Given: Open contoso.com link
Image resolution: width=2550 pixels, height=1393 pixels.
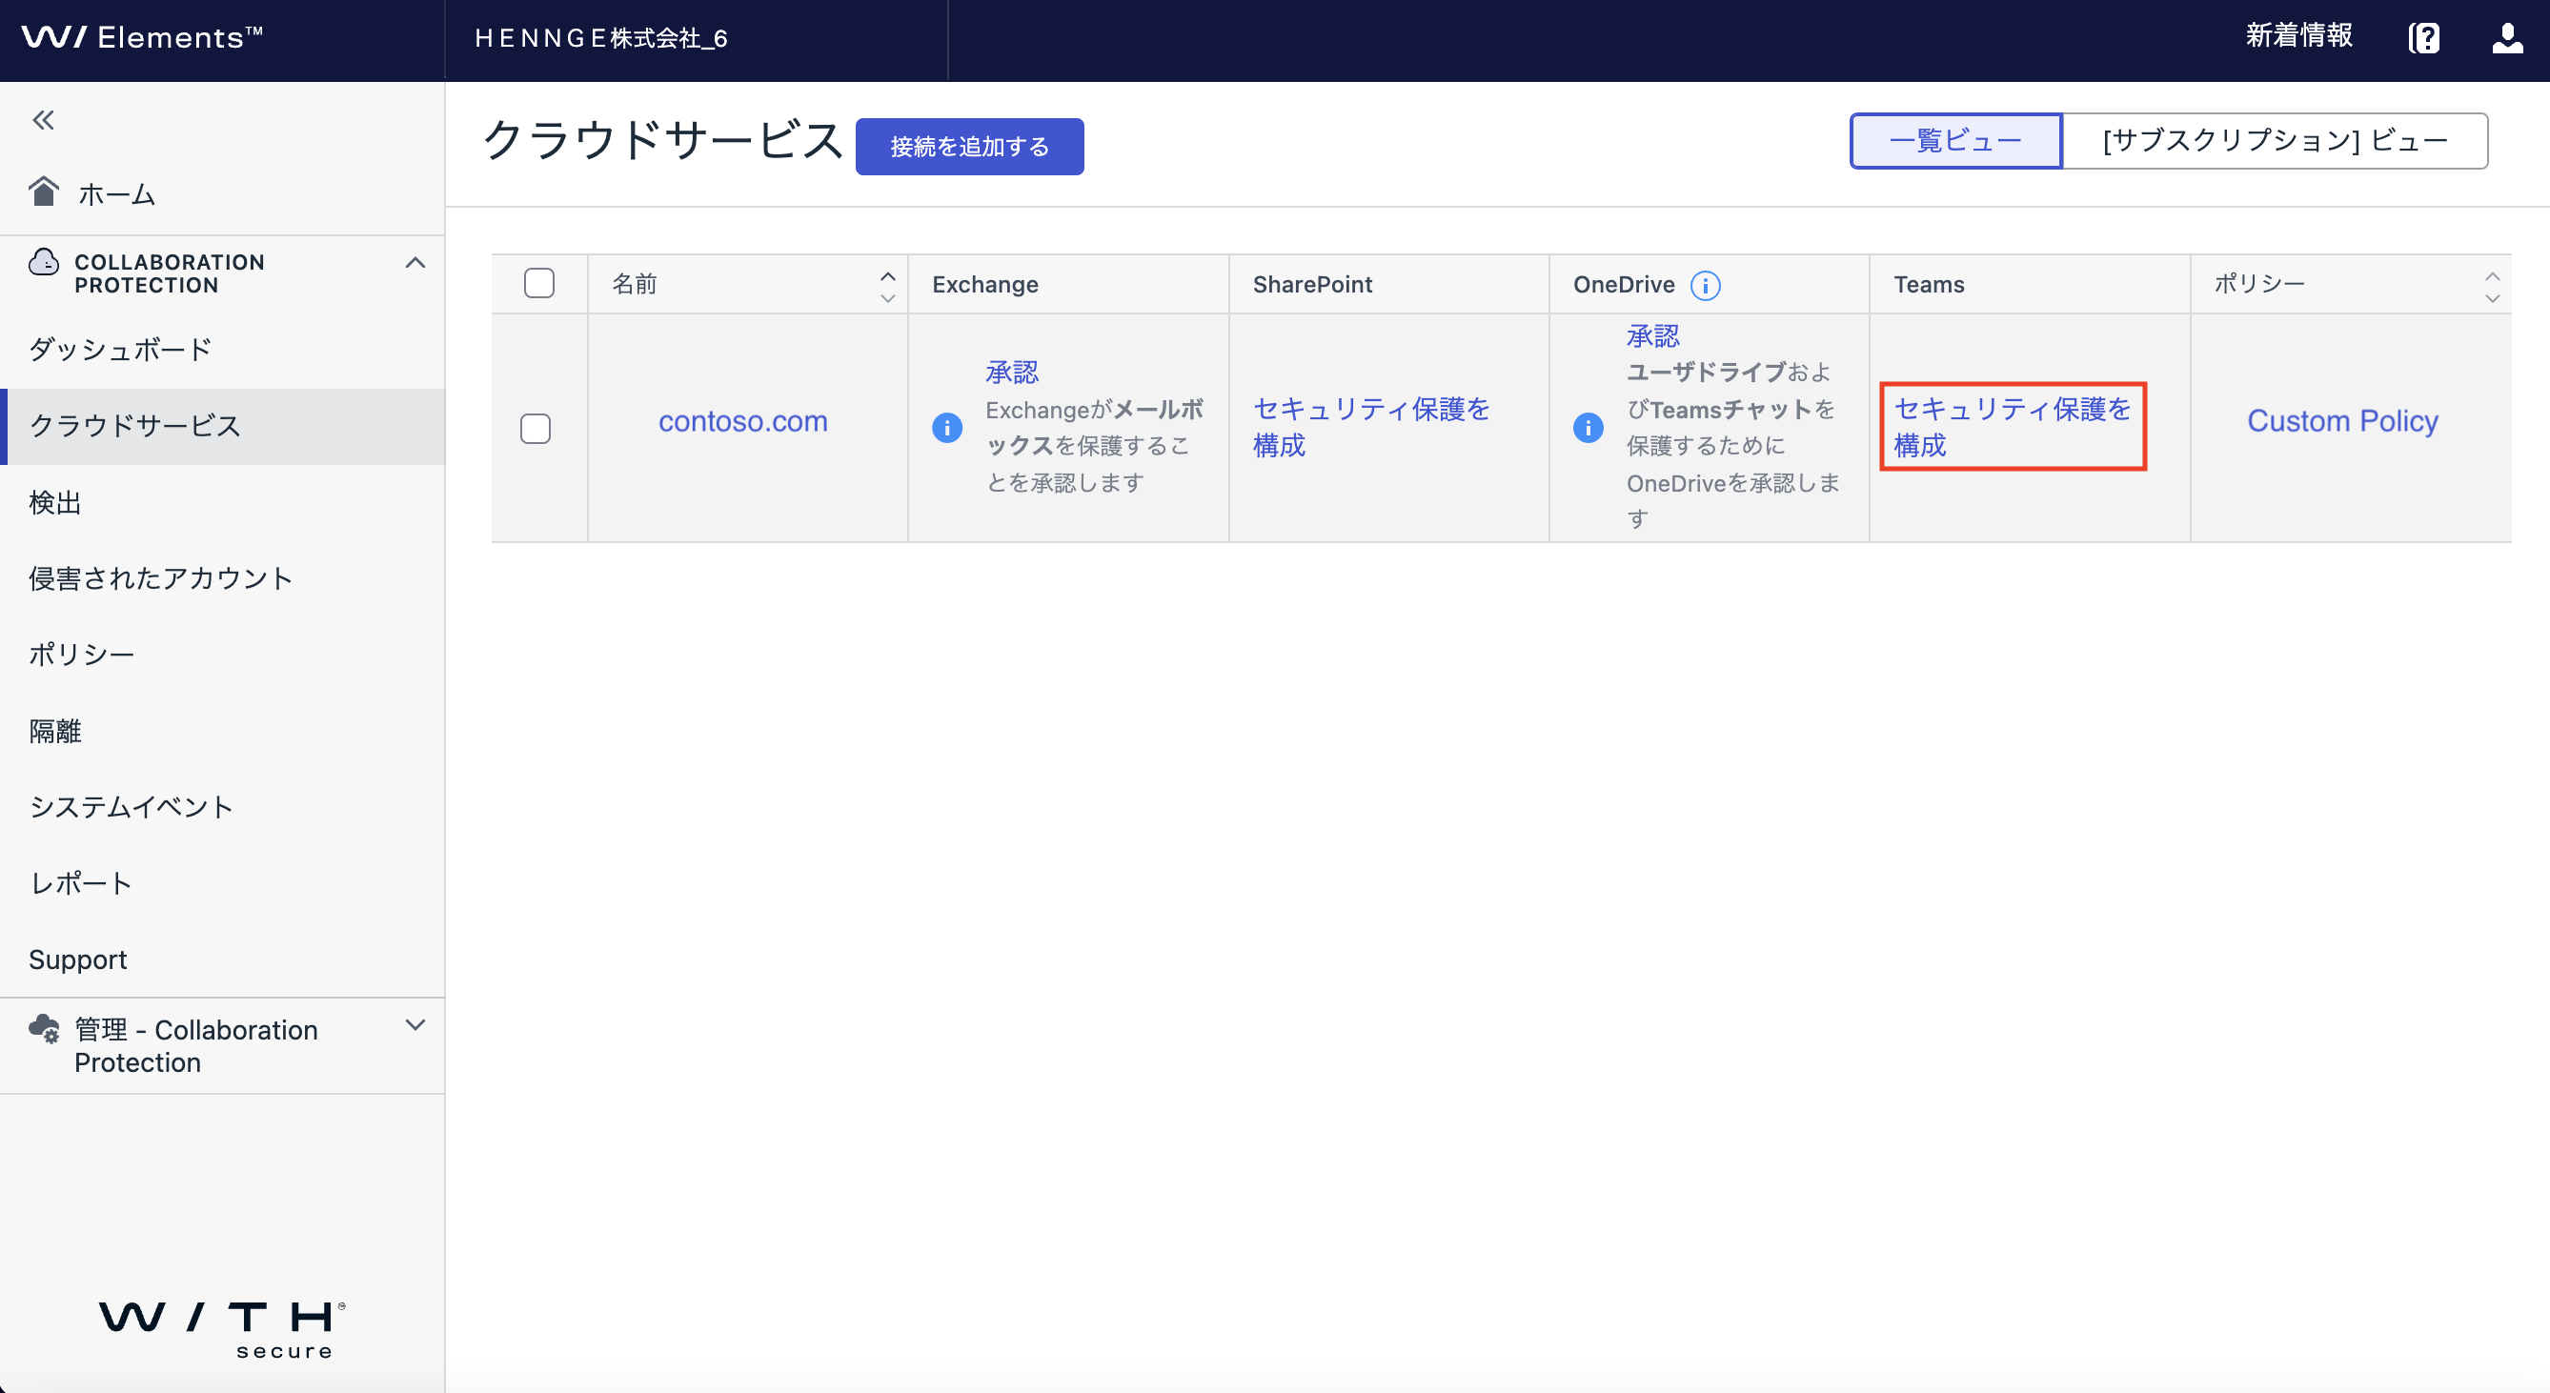Looking at the screenshot, I should click(x=743, y=421).
